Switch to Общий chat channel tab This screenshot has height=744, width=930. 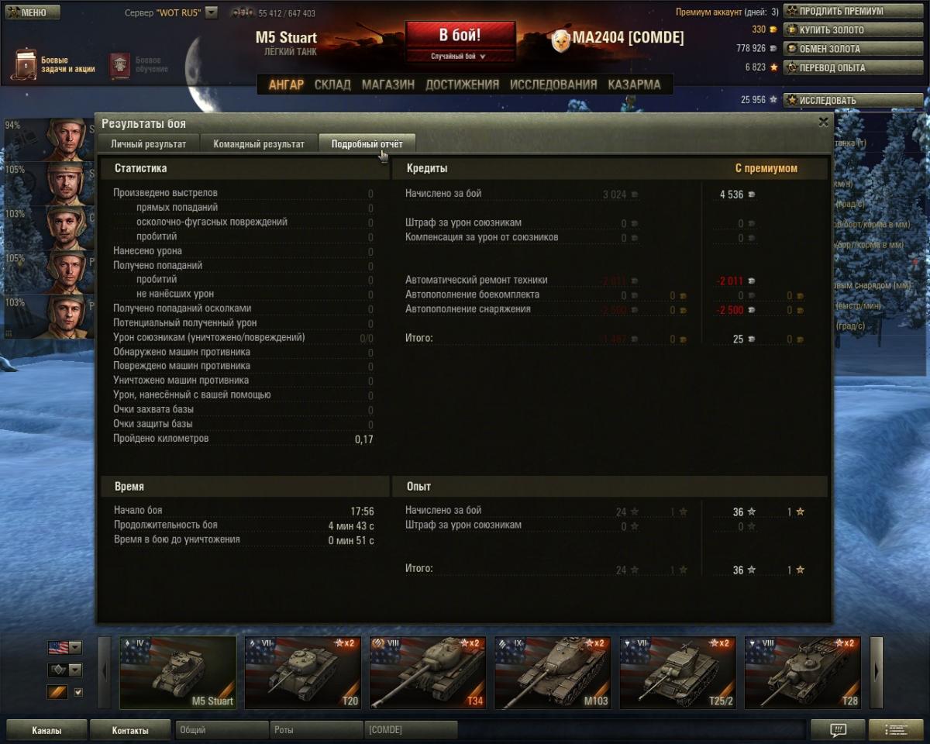(222, 730)
